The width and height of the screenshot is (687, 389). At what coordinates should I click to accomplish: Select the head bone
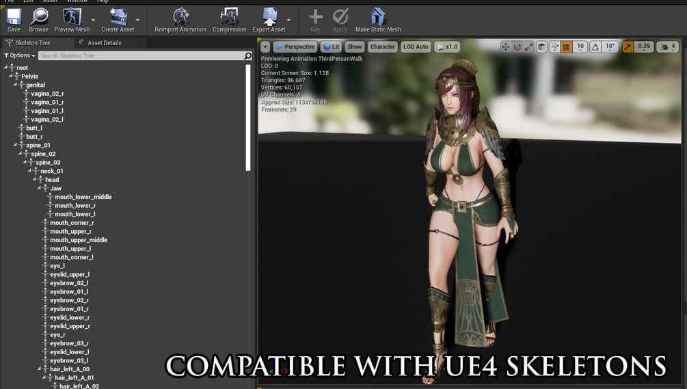[x=52, y=180]
